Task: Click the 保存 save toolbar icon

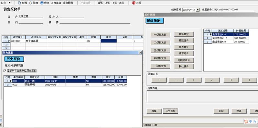Action: (x=42, y=3)
